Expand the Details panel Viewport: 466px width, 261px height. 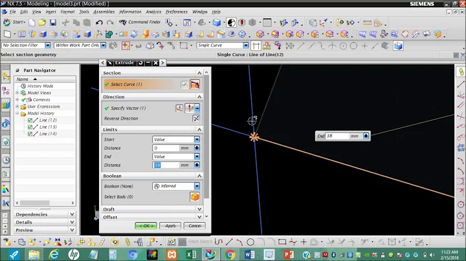click(72, 222)
